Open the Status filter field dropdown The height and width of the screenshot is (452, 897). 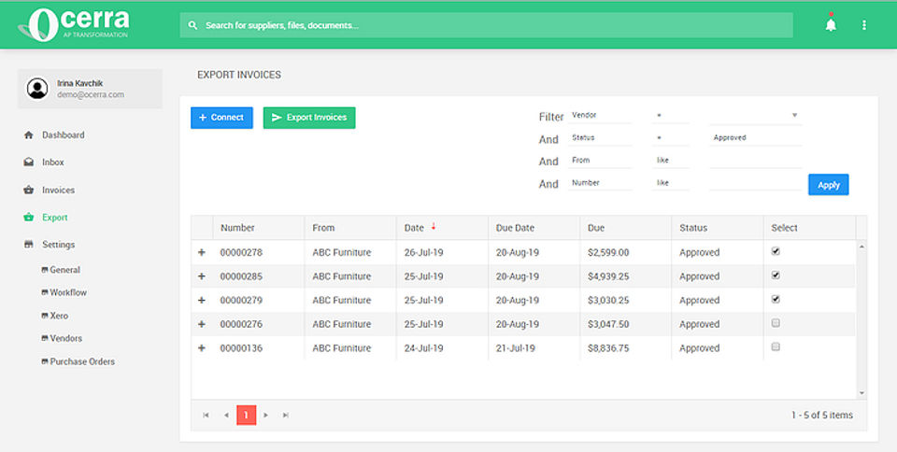(600, 137)
